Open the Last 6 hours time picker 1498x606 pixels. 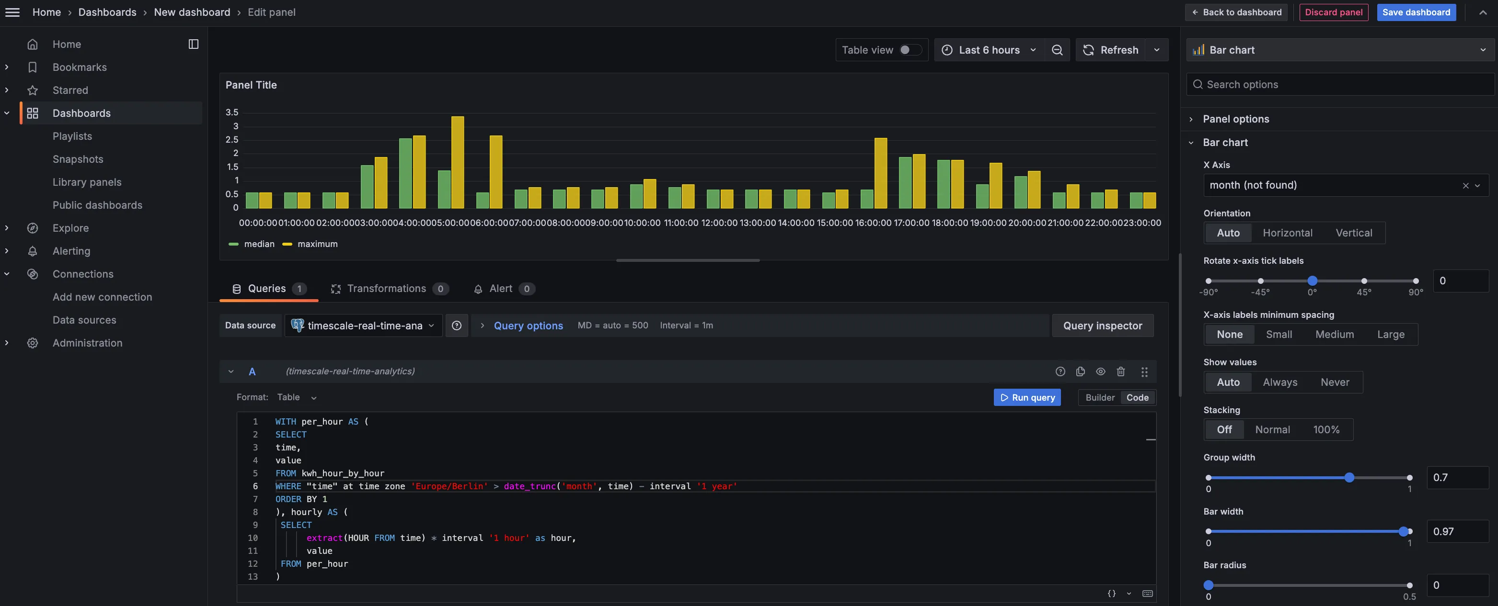pyautogui.click(x=989, y=50)
